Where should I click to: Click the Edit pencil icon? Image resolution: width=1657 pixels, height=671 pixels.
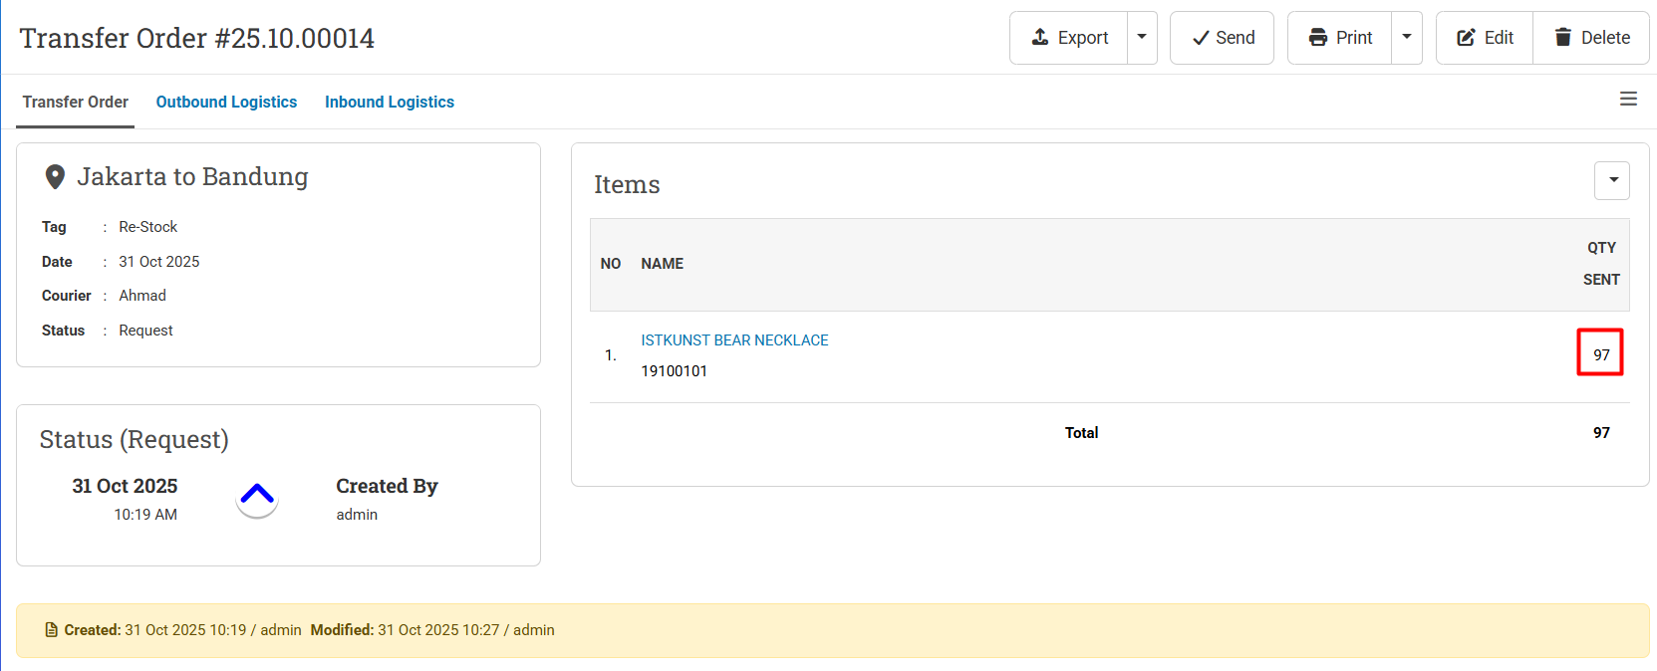[x=1466, y=38]
